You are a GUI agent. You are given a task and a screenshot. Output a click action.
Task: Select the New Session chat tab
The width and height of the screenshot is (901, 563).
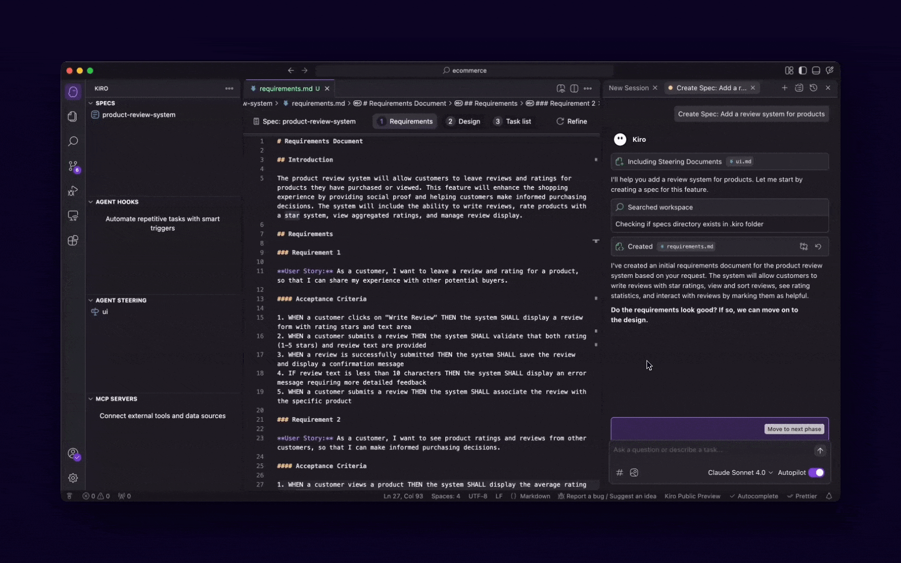[628, 88]
